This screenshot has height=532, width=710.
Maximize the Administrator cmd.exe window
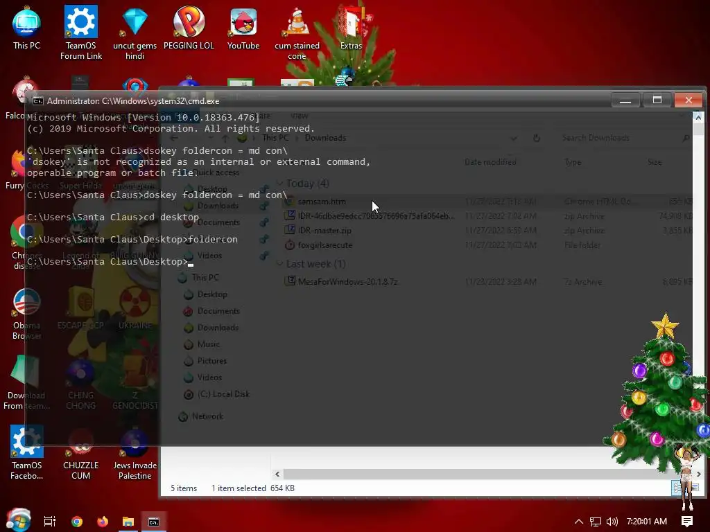click(657, 100)
